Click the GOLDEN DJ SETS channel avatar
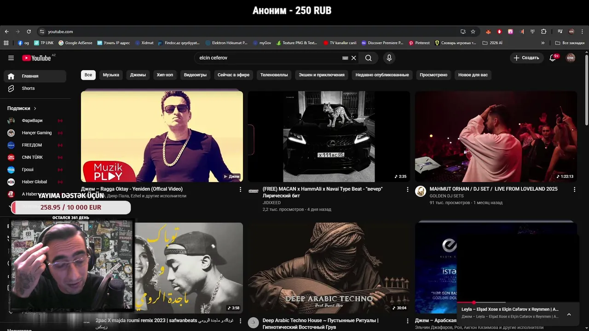Screen dimensions: 589x331 click(x=421, y=191)
